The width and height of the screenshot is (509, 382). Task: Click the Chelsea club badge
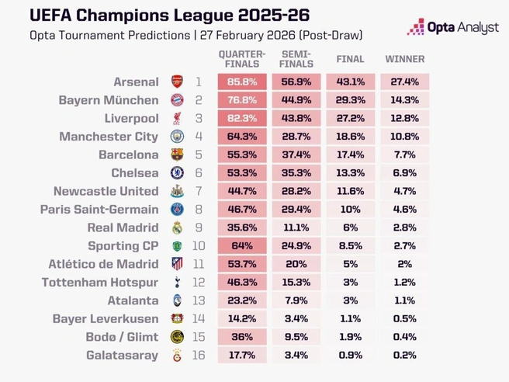click(x=177, y=173)
